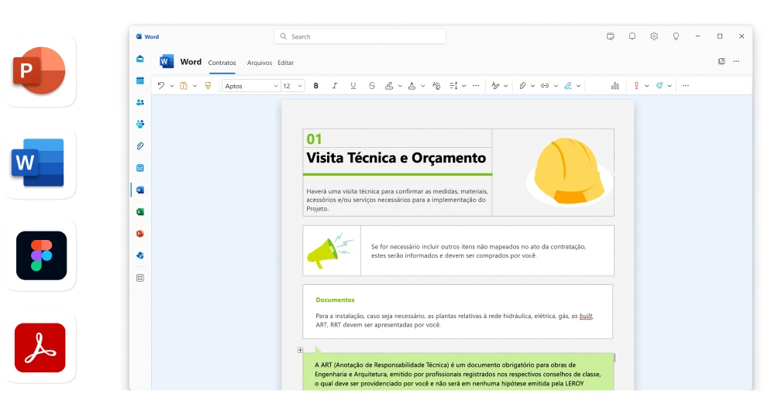Click in the Search box

tap(360, 36)
